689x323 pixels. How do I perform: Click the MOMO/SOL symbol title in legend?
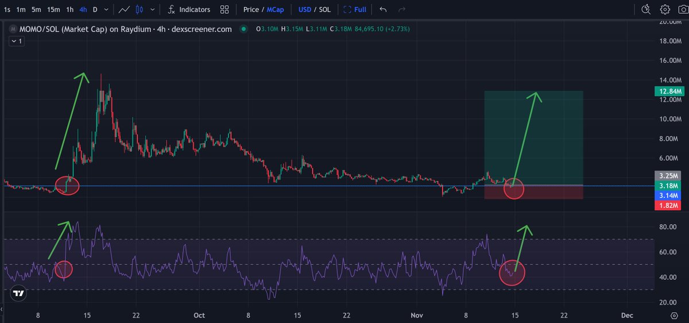(126, 29)
